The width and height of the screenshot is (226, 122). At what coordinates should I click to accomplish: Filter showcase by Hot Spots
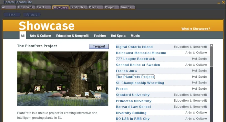(118, 36)
